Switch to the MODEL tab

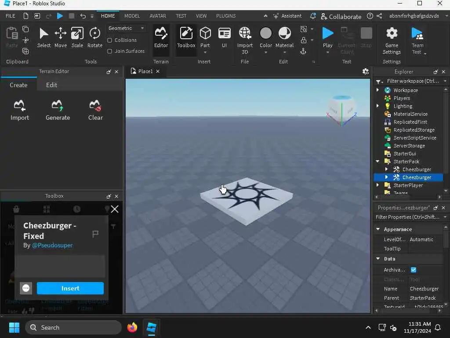[132, 16]
